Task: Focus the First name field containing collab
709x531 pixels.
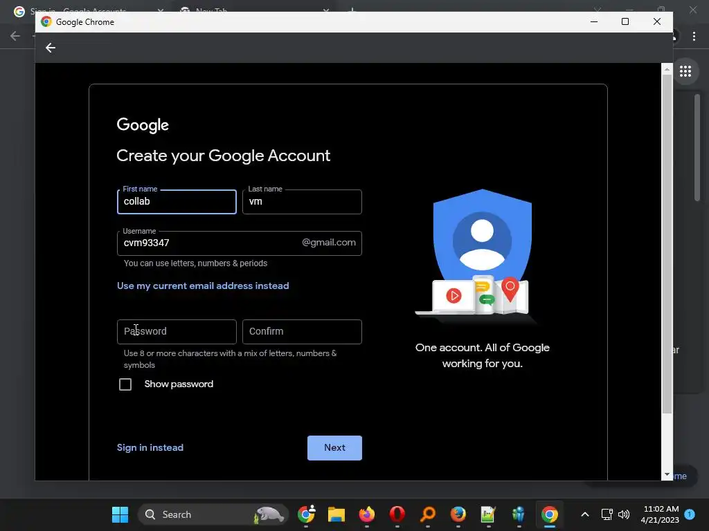Action: coord(177,202)
